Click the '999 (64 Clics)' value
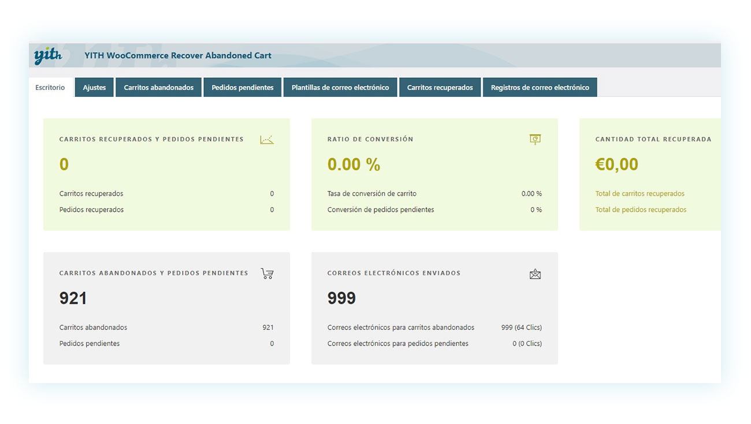The width and height of the screenshot is (751, 424). click(x=522, y=328)
